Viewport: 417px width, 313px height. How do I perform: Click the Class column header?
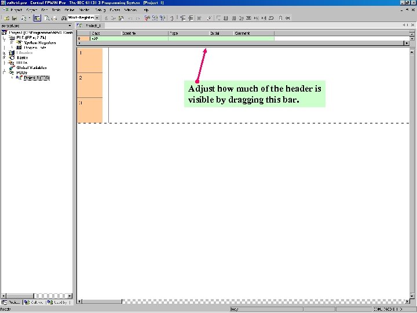point(105,33)
